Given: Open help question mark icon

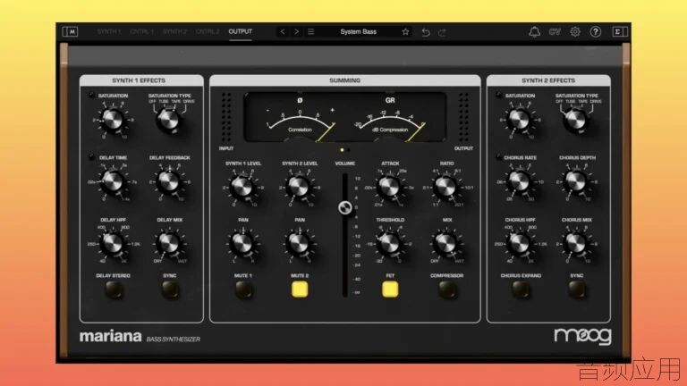Looking at the screenshot, I should [596, 31].
